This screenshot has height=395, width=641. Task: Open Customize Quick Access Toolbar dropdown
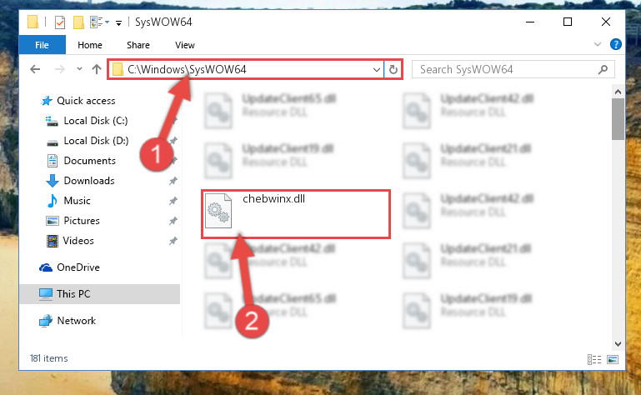[x=118, y=22]
